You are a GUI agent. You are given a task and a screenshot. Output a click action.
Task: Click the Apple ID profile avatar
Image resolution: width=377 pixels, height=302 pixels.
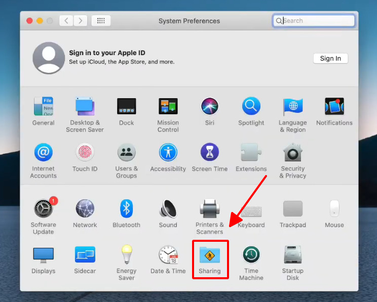pyautogui.click(x=49, y=58)
